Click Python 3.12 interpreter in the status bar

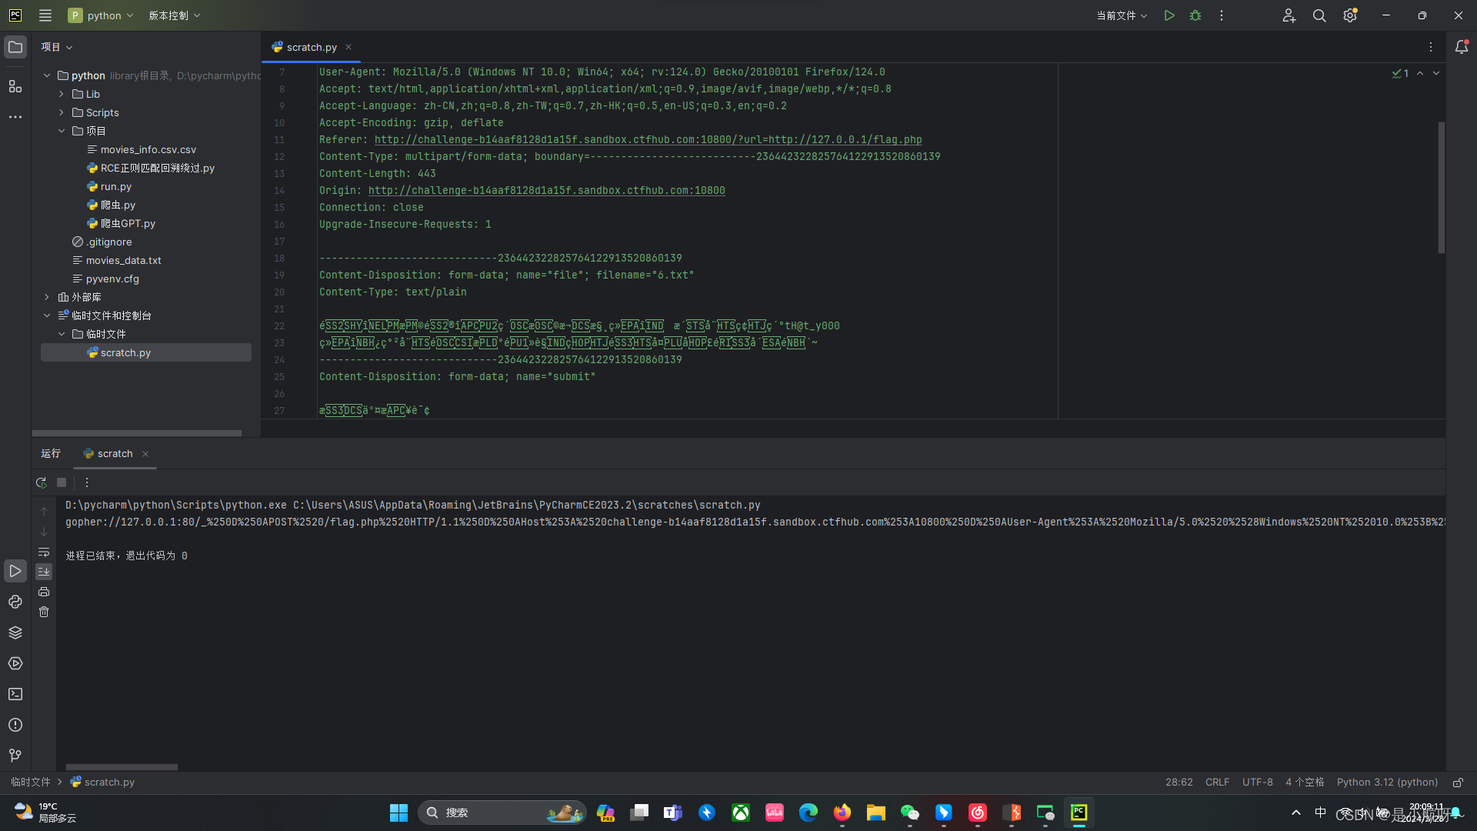(1386, 782)
